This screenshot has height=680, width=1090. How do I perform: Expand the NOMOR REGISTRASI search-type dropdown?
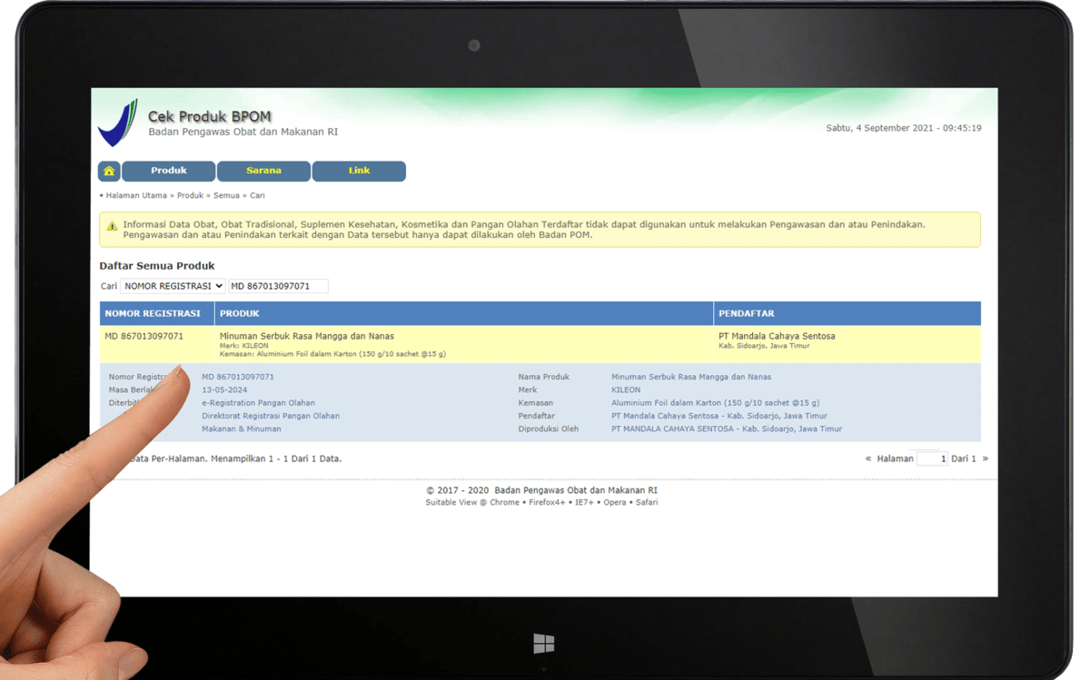click(173, 286)
